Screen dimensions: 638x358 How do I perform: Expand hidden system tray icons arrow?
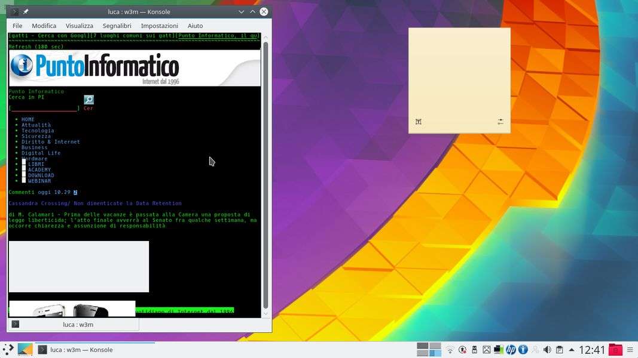(572, 350)
